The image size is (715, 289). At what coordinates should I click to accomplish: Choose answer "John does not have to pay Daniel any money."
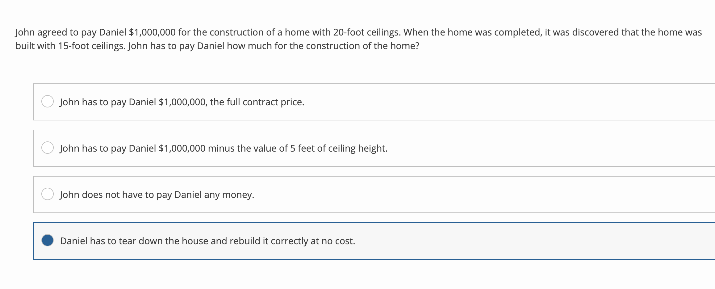(157, 195)
